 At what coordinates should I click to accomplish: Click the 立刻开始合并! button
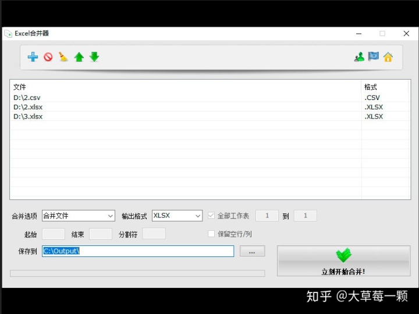point(344,261)
